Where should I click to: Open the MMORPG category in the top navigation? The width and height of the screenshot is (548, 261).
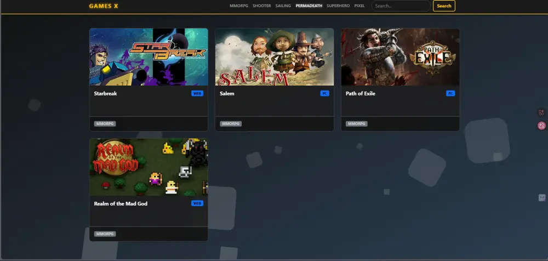coord(239,6)
